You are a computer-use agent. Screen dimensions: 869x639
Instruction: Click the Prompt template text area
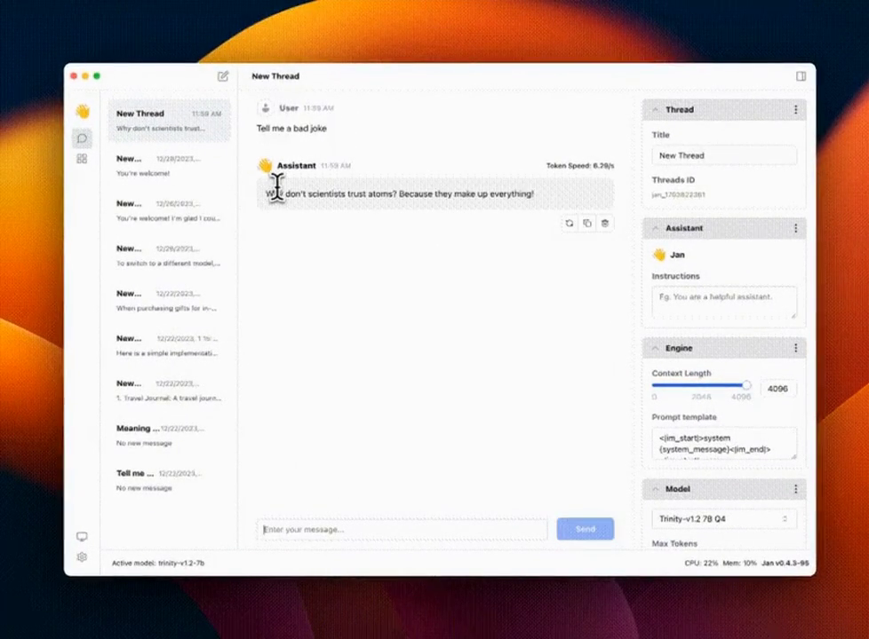coord(724,443)
